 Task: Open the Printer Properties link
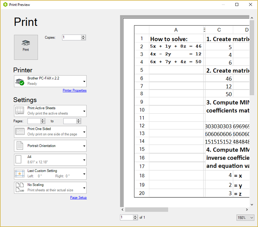coord(75,90)
